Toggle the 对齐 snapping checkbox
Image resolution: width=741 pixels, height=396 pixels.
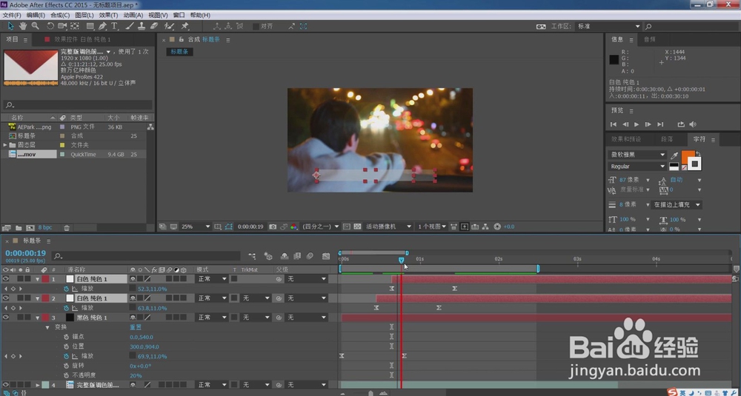click(x=256, y=27)
